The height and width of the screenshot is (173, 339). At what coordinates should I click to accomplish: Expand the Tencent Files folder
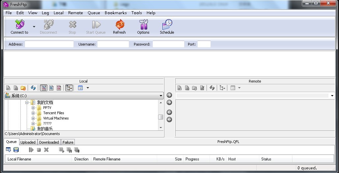(x=33, y=113)
